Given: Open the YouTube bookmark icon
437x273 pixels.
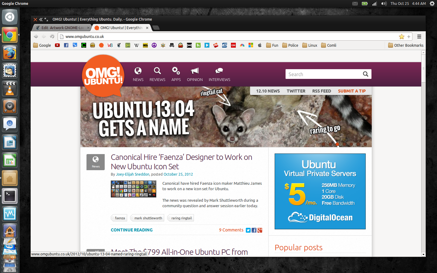Looking at the screenshot, I should click(57, 45).
